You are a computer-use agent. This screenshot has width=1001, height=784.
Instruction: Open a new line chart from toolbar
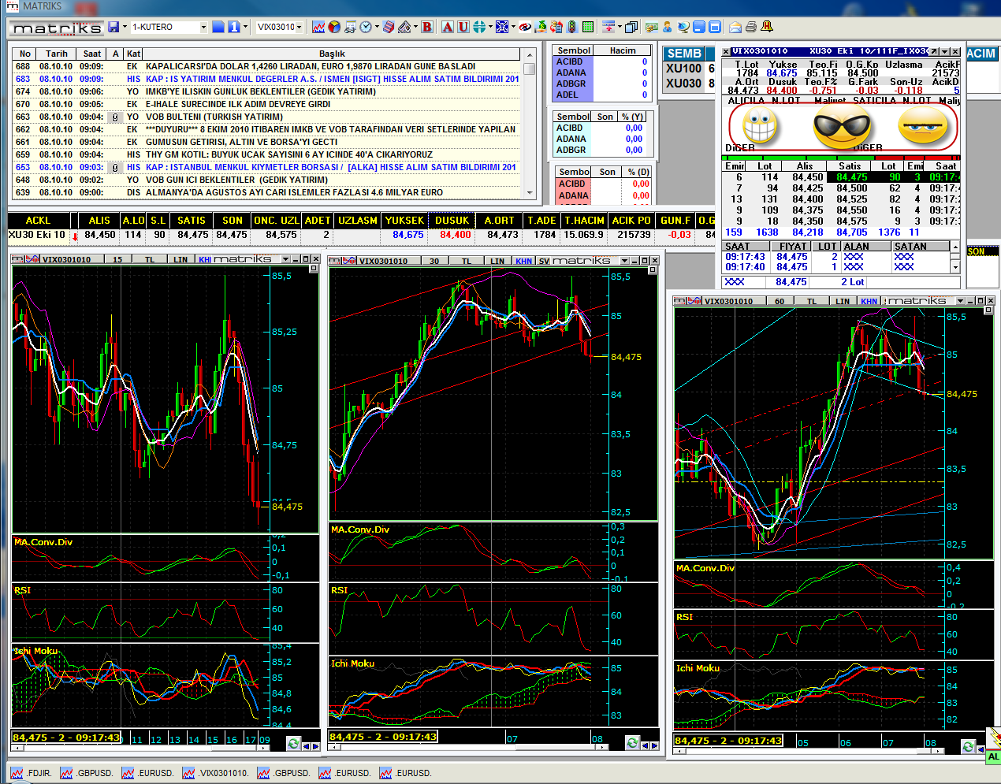[x=318, y=27]
